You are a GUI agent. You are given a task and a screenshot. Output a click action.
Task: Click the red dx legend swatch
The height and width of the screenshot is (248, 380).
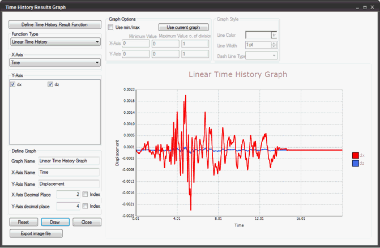[x=355, y=155]
